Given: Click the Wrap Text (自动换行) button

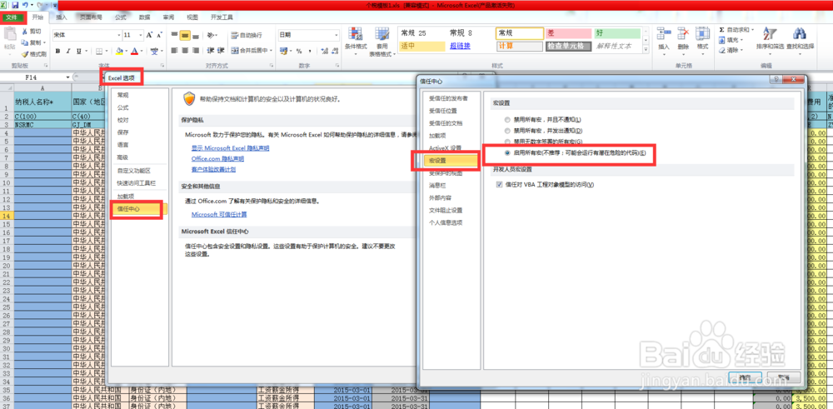Looking at the screenshot, I should (247, 36).
